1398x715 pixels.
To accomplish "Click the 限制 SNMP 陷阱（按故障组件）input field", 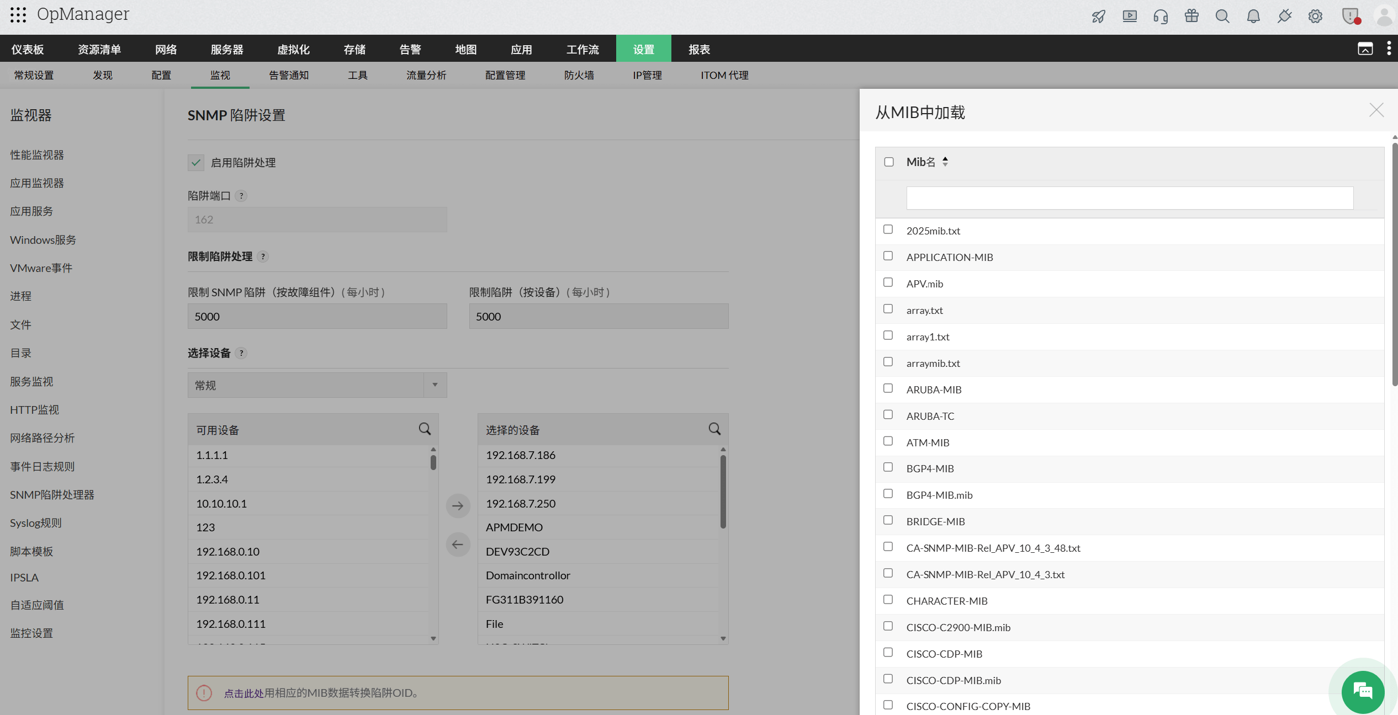I will [x=317, y=317].
